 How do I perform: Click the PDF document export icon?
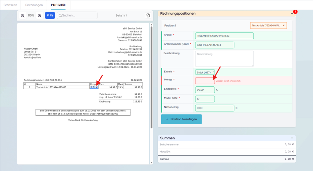pyautogui.click(x=148, y=16)
